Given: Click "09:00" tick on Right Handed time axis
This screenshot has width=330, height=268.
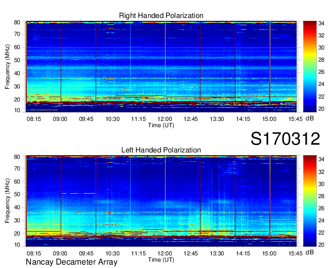Looking at the screenshot, I should [60, 119].
